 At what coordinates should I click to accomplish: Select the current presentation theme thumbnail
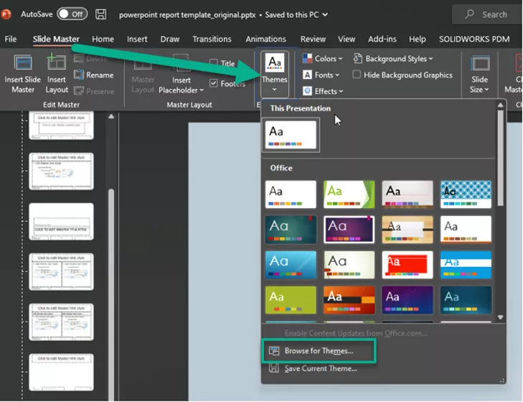coord(291,135)
